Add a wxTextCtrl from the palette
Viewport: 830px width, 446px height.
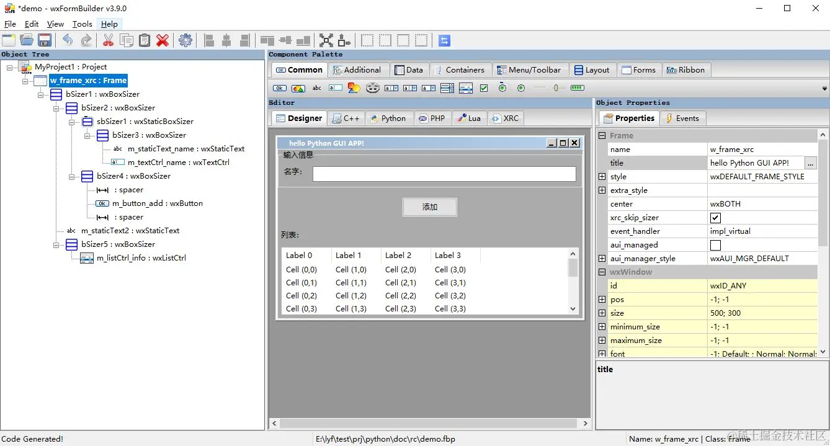click(x=336, y=88)
